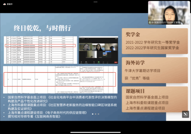This screenshot has width=191, height=134.
Task: Click the 终日乾乾，与时偕行 slide title
Action: pyautogui.click(x=42, y=28)
